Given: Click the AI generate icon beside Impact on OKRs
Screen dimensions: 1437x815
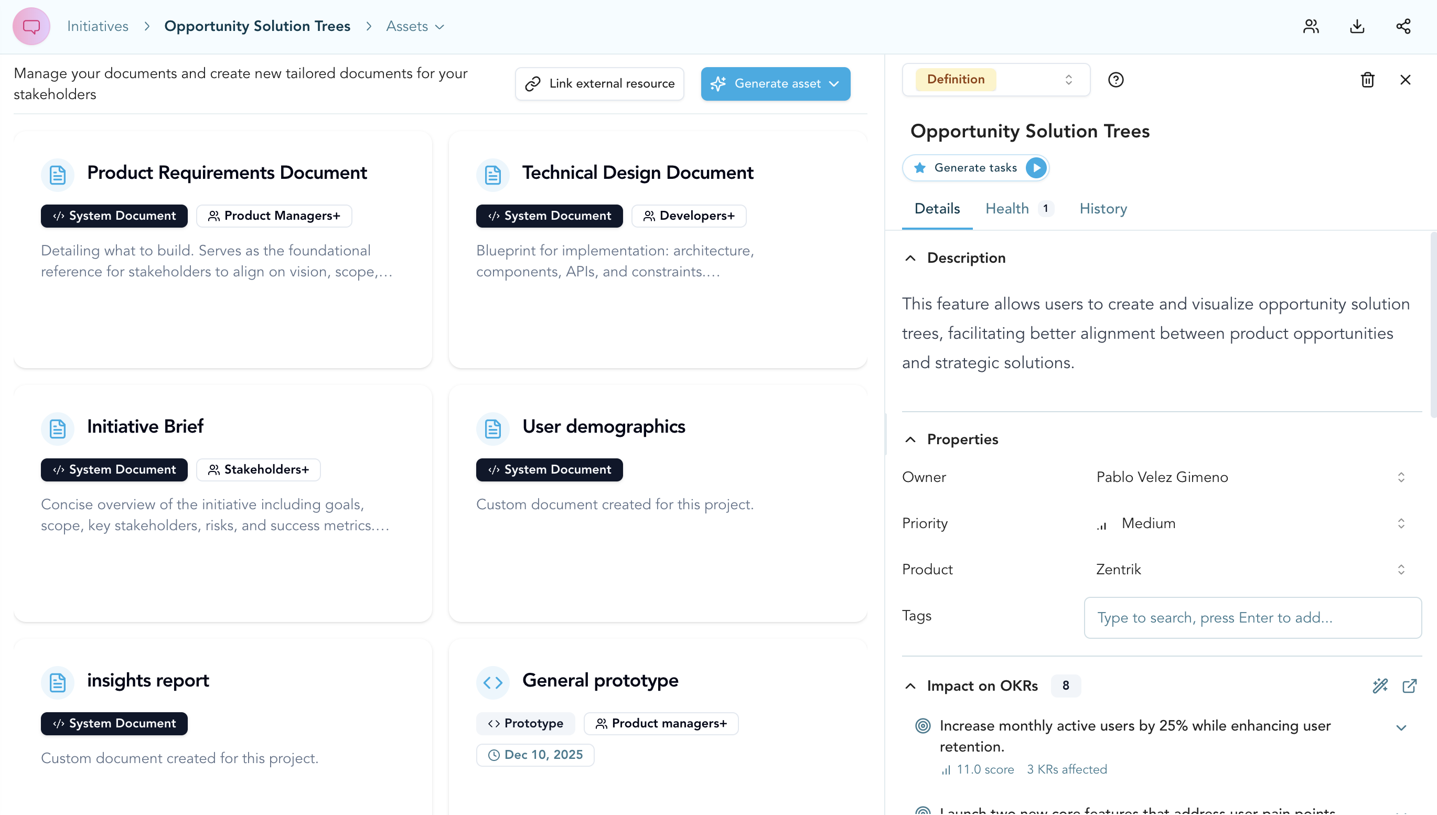Looking at the screenshot, I should click(x=1379, y=687).
